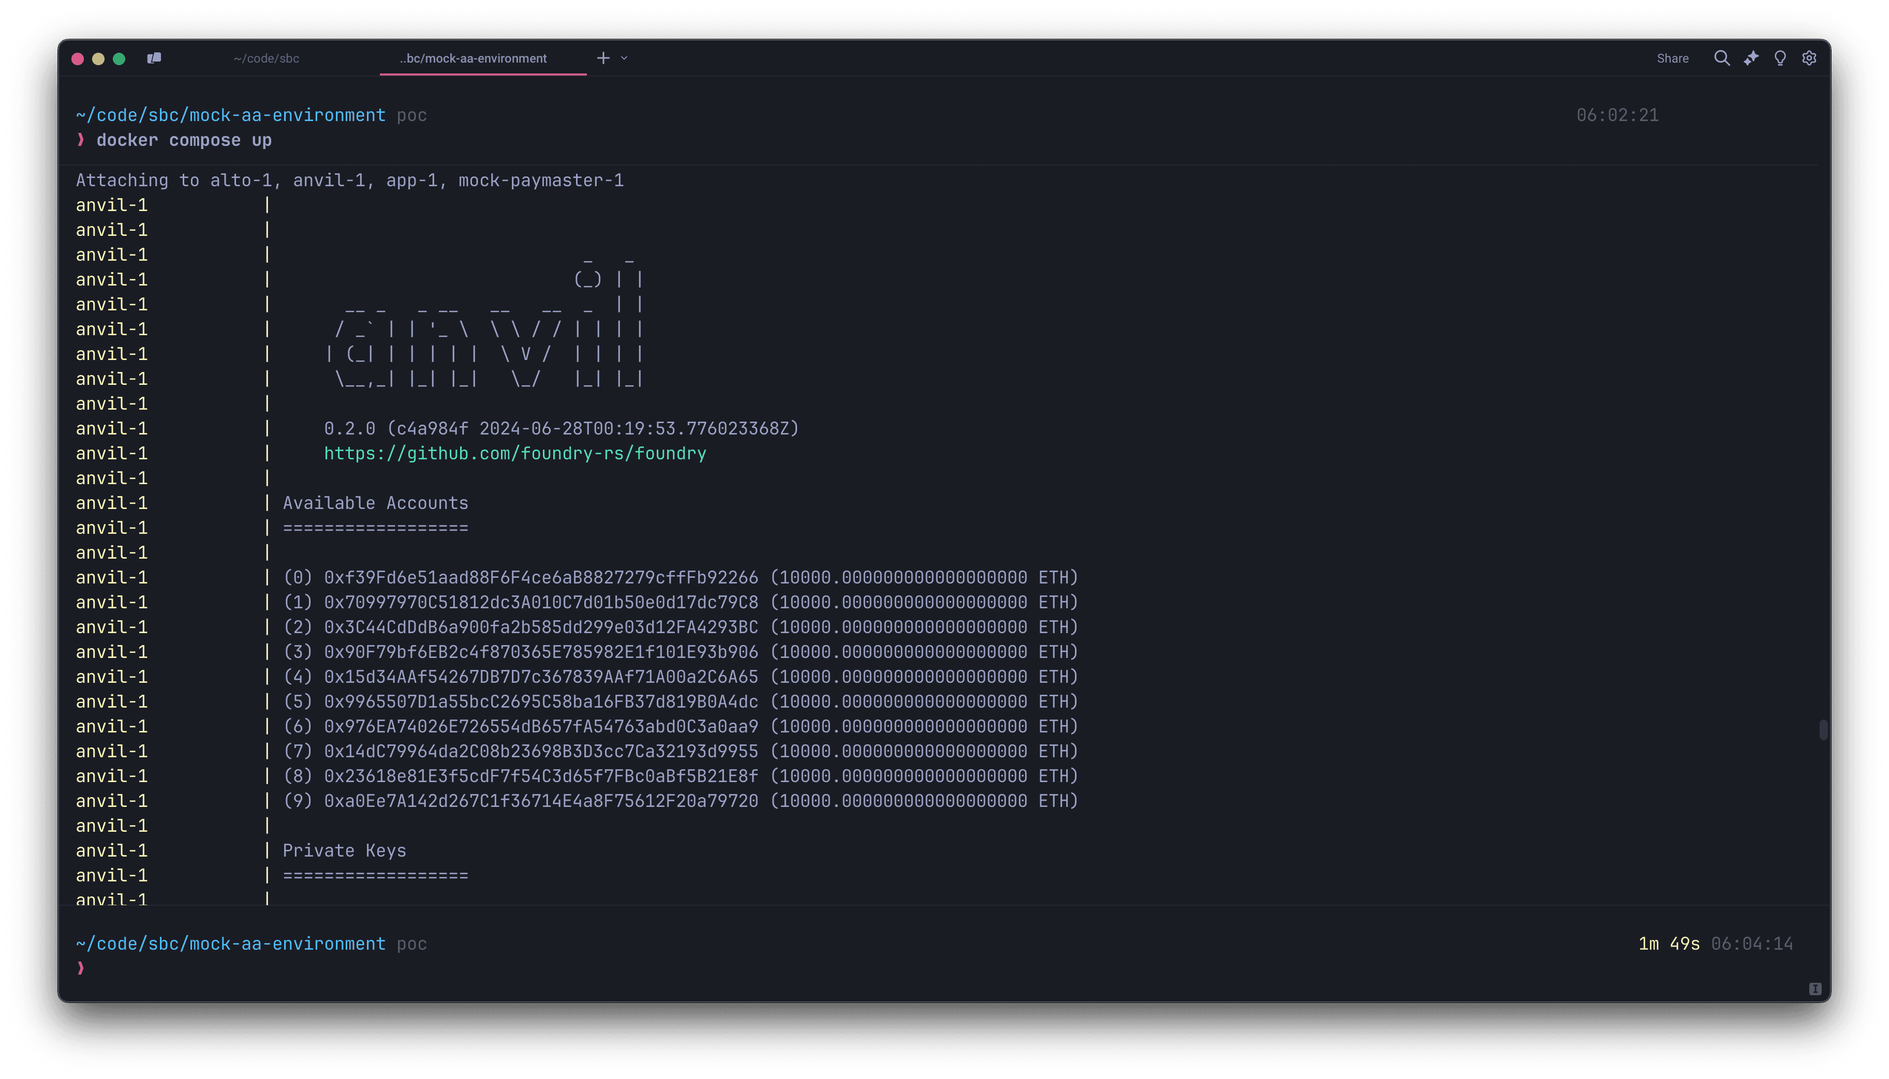Click account (8) address 0x23618e81
This screenshot has width=1889, height=1079.
541,776
